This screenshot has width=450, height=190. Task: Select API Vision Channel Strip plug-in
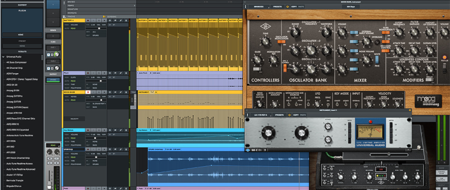coord(17,158)
